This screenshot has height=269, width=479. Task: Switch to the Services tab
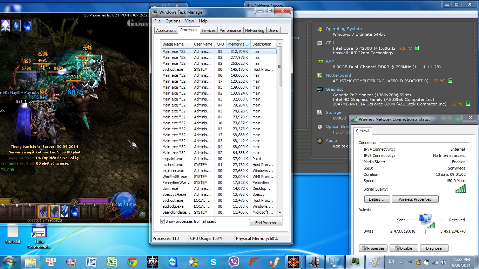coord(208,30)
